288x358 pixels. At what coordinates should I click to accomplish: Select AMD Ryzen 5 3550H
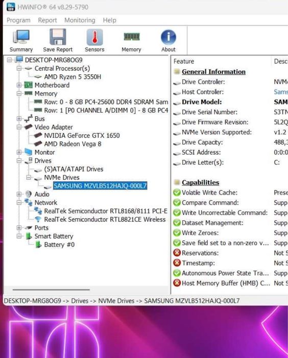73,77
